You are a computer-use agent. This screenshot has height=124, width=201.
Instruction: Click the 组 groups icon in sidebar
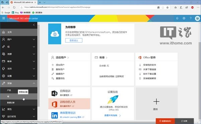click(x=3, y=47)
